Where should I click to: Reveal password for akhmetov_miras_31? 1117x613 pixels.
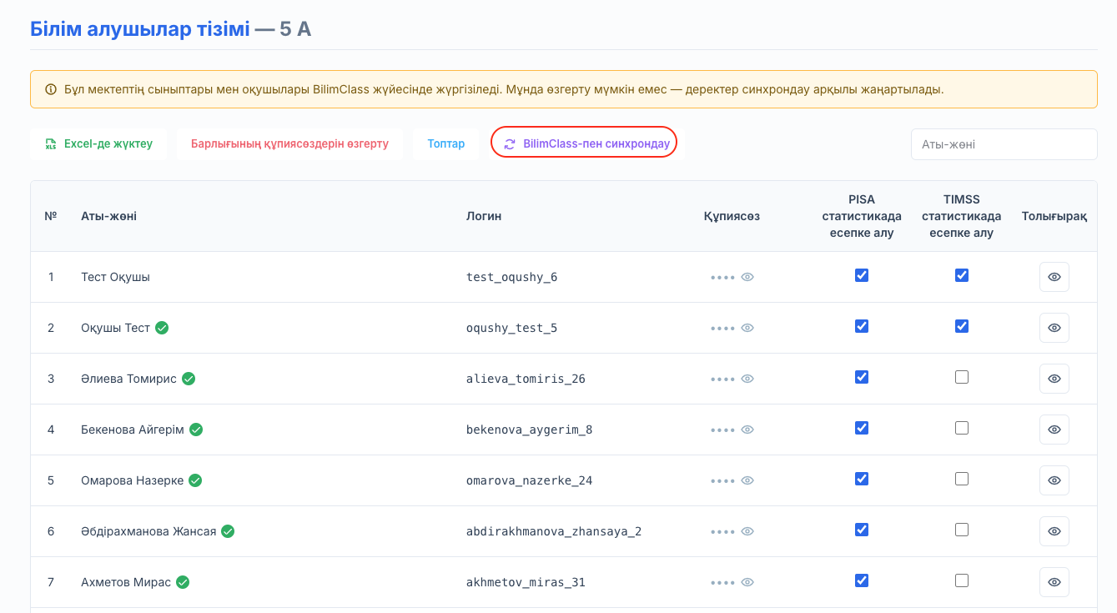747,582
